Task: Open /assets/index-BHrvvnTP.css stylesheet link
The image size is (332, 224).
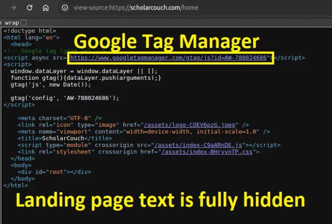Action: click(x=207, y=152)
